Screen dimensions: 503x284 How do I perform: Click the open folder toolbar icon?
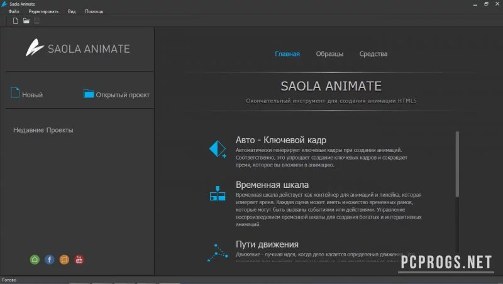[x=26, y=21]
